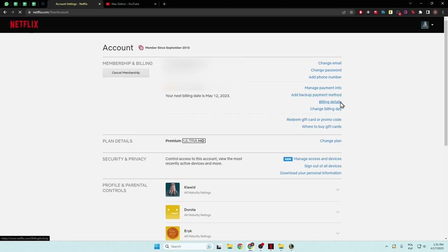Switch to the Max Dalton YouTube tab
Image resolution: width=448 pixels, height=252 pixels.
[x=126, y=4]
